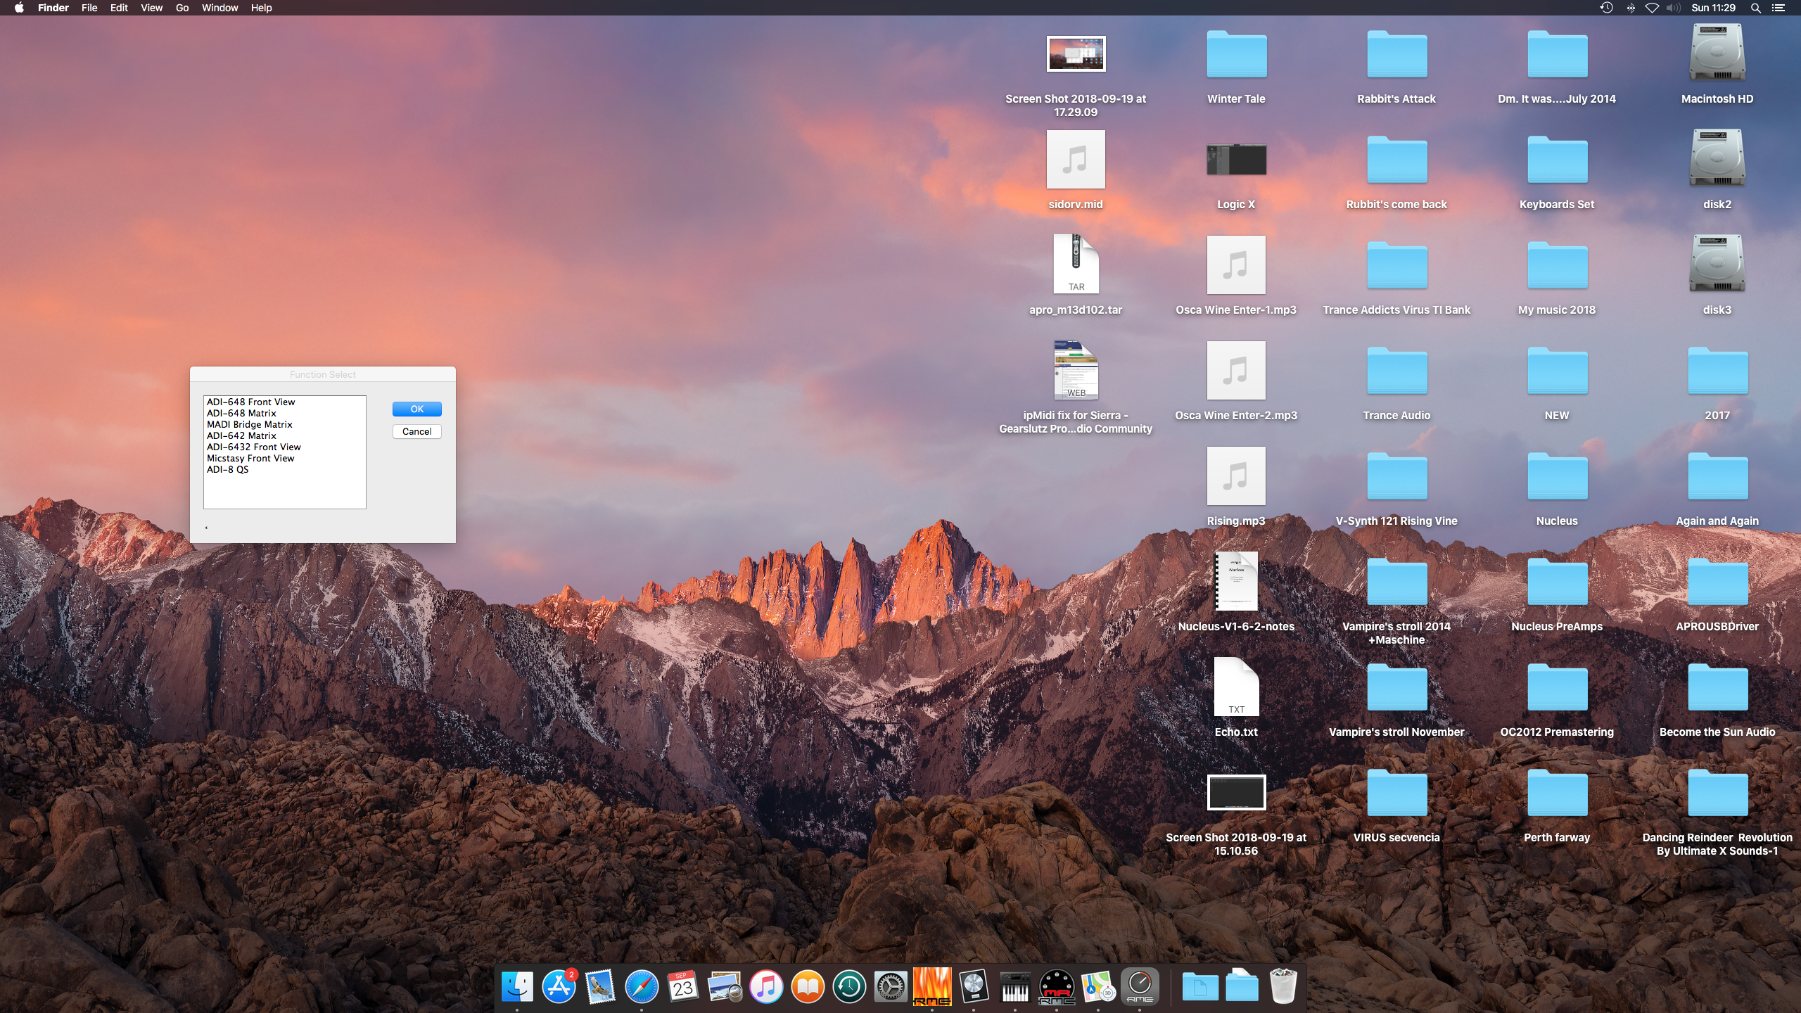Open the Go menu in menu bar
This screenshot has width=1801, height=1013.
182,8
